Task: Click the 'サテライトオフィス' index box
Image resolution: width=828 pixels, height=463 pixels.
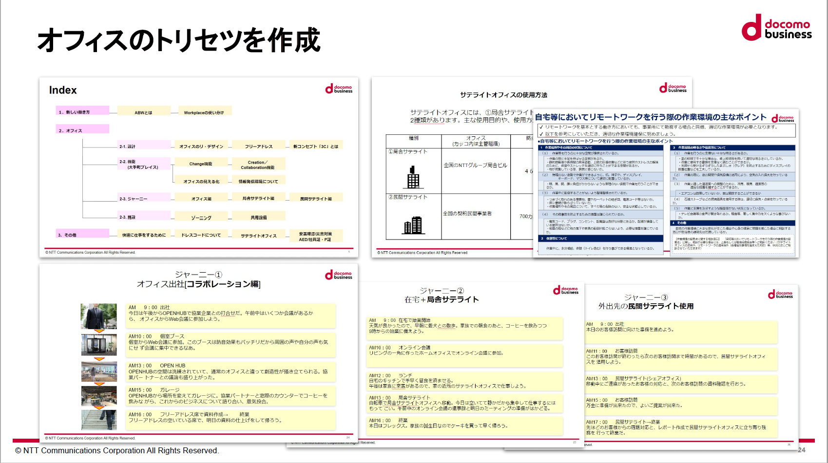Action: (259, 235)
